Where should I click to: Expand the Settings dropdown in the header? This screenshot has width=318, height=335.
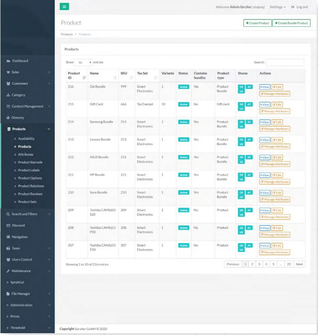(277, 7)
